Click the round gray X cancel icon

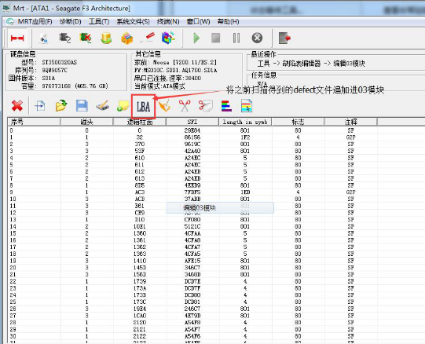pos(257,38)
